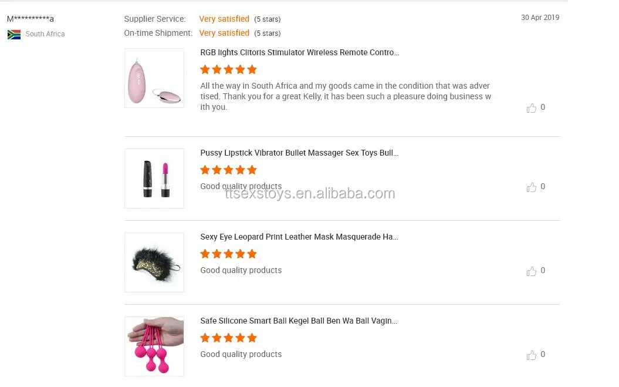619x387 pixels.
Task: Open the lipstick vibrator product image
Action: point(154,179)
